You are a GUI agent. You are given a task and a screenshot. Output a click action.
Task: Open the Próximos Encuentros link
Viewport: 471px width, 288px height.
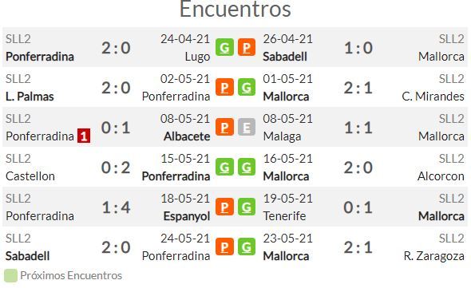click(x=71, y=275)
